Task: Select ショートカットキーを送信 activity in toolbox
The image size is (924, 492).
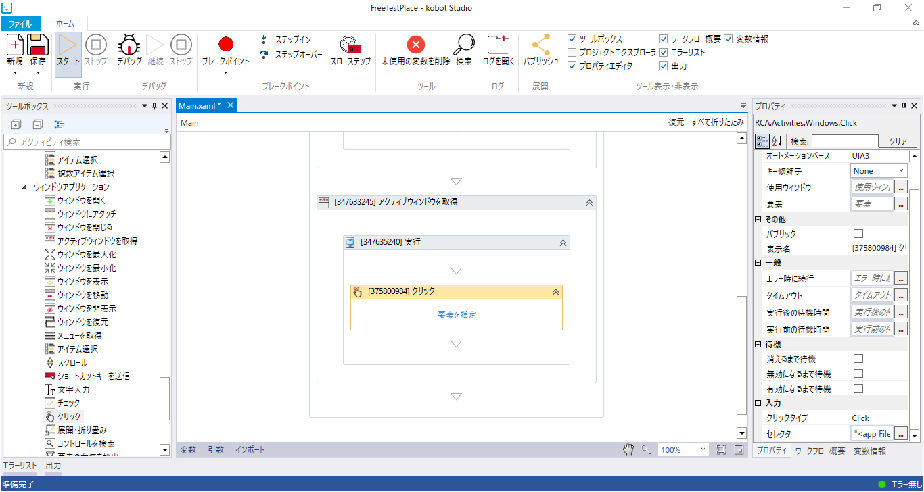Action: 87,376
